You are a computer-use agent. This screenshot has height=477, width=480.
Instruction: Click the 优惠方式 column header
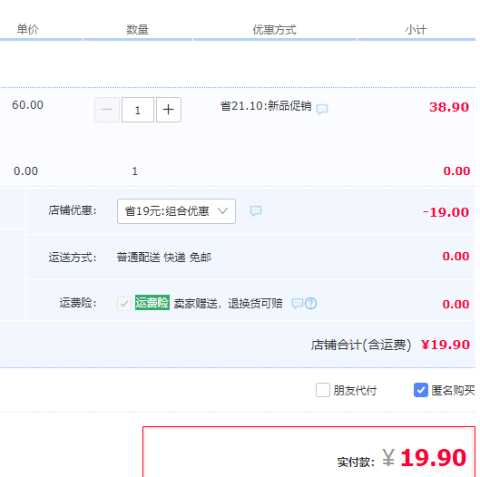[274, 30]
